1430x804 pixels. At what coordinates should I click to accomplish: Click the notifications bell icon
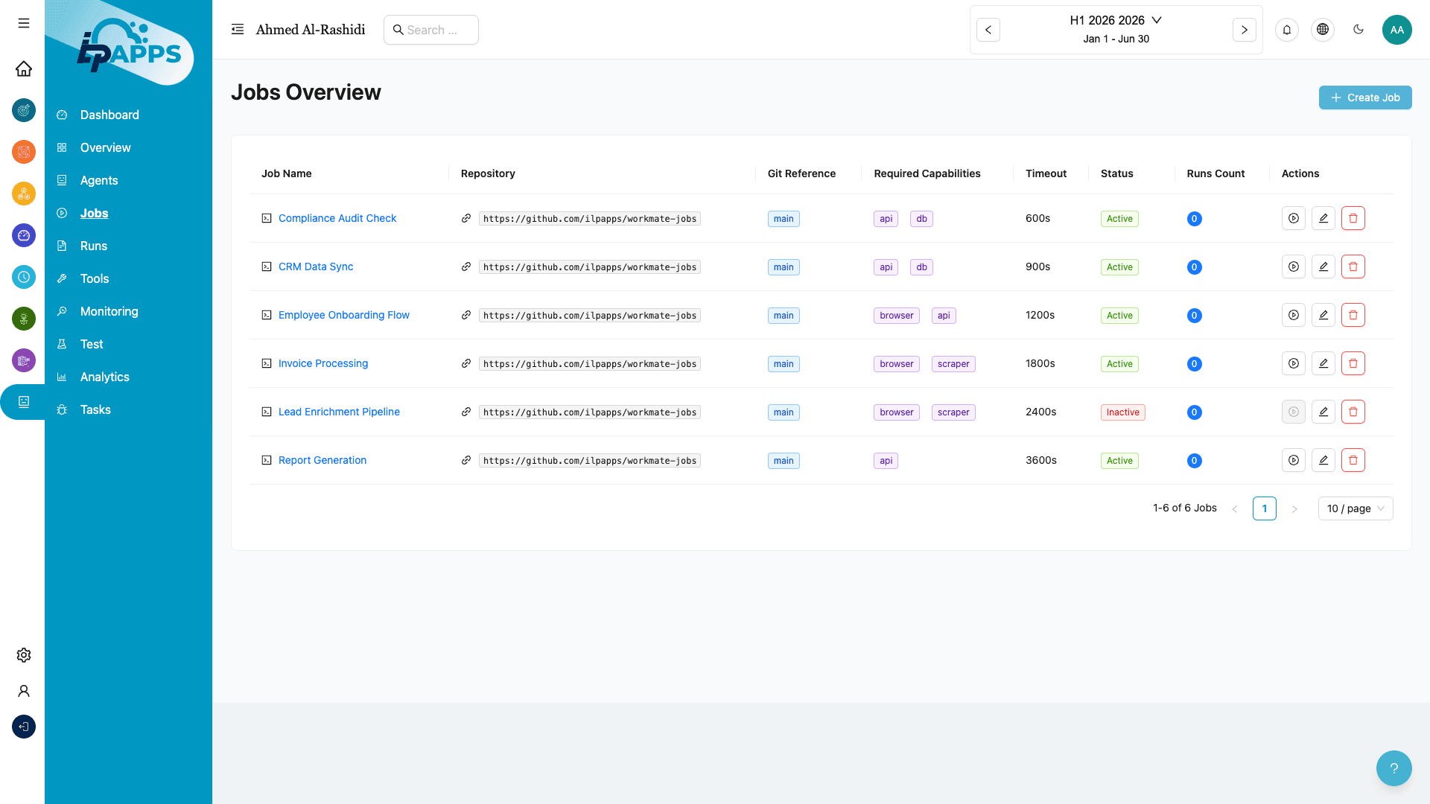(1287, 30)
